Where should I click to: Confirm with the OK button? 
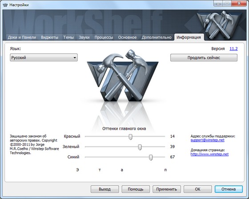197,189
